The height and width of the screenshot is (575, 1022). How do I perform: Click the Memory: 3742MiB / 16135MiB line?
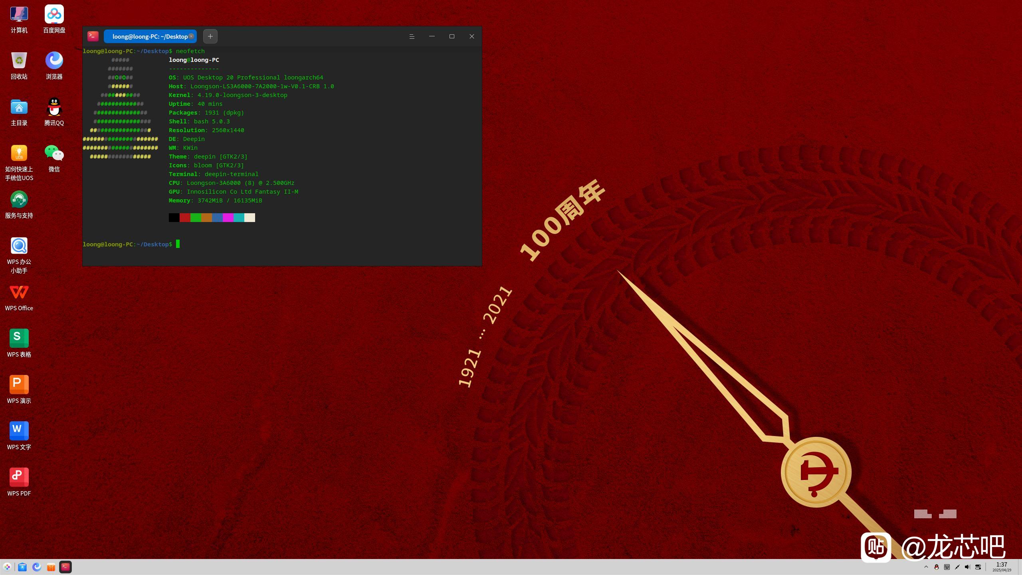pos(216,200)
